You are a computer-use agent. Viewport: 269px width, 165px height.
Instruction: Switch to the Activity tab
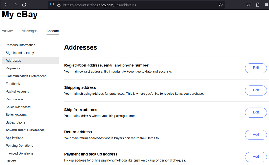click(7, 31)
